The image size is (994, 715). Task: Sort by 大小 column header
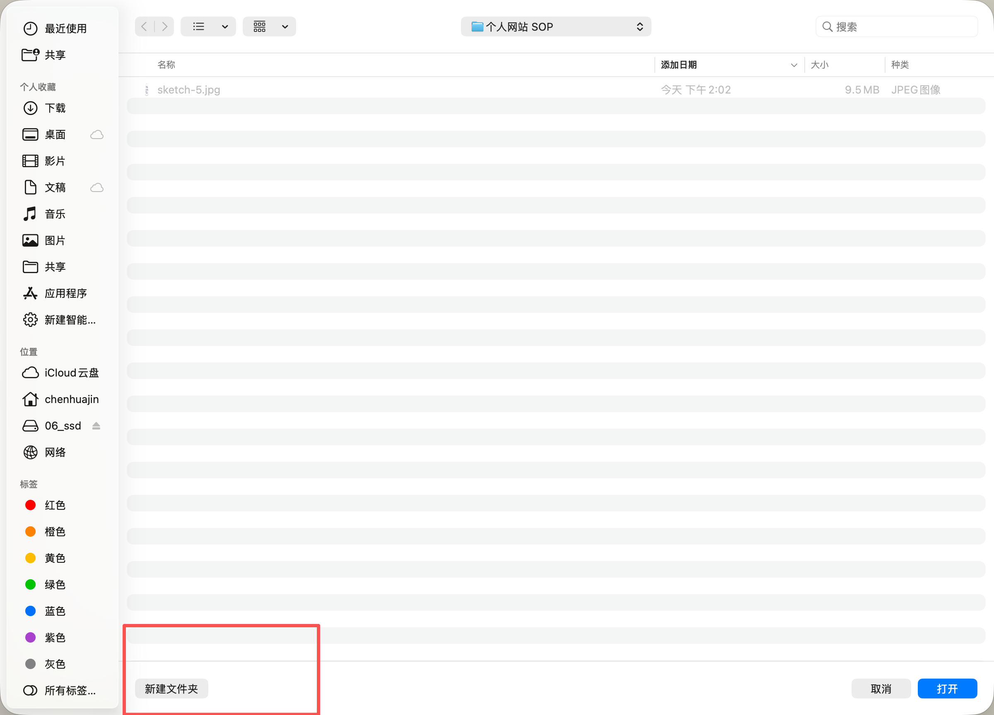click(819, 65)
